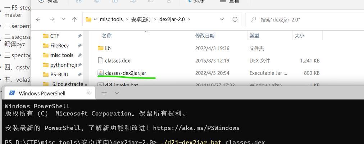Navigate up one folder level

pos(74,19)
